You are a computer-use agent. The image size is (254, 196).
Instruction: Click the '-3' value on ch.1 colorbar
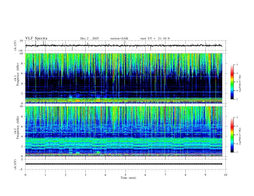[x=236, y=65]
